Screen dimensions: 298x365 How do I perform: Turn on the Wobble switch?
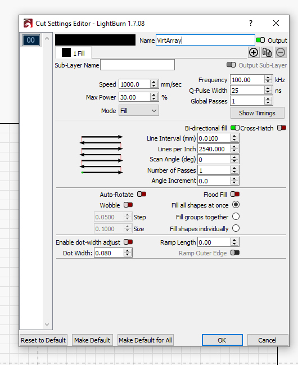tap(128, 205)
